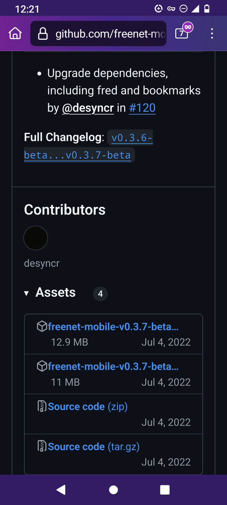Image resolution: width=227 pixels, height=505 pixels.
Task: Click the home icon in the browser toolbar
Action: [x=15, y=33]
